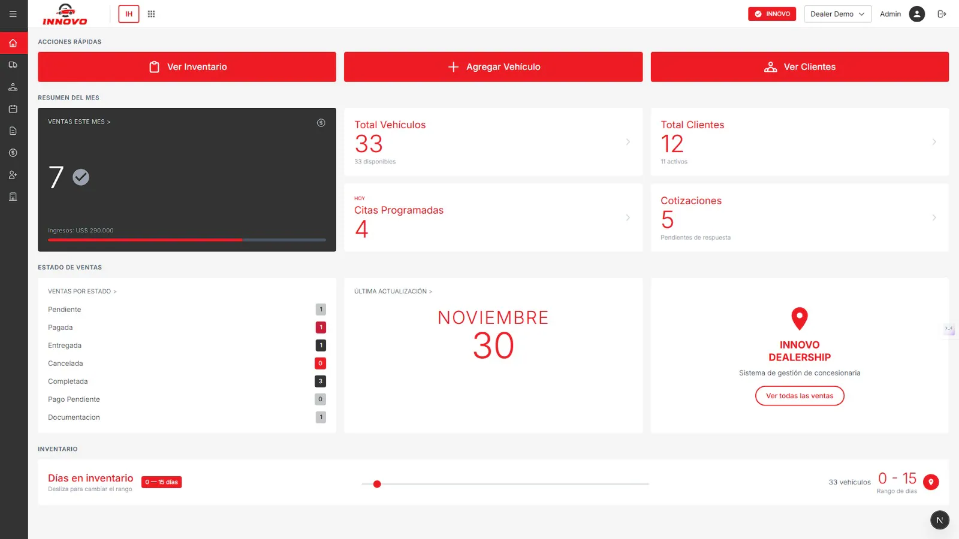
Task: Toggle the hamburger menu at top left
Action: (13, 14)
